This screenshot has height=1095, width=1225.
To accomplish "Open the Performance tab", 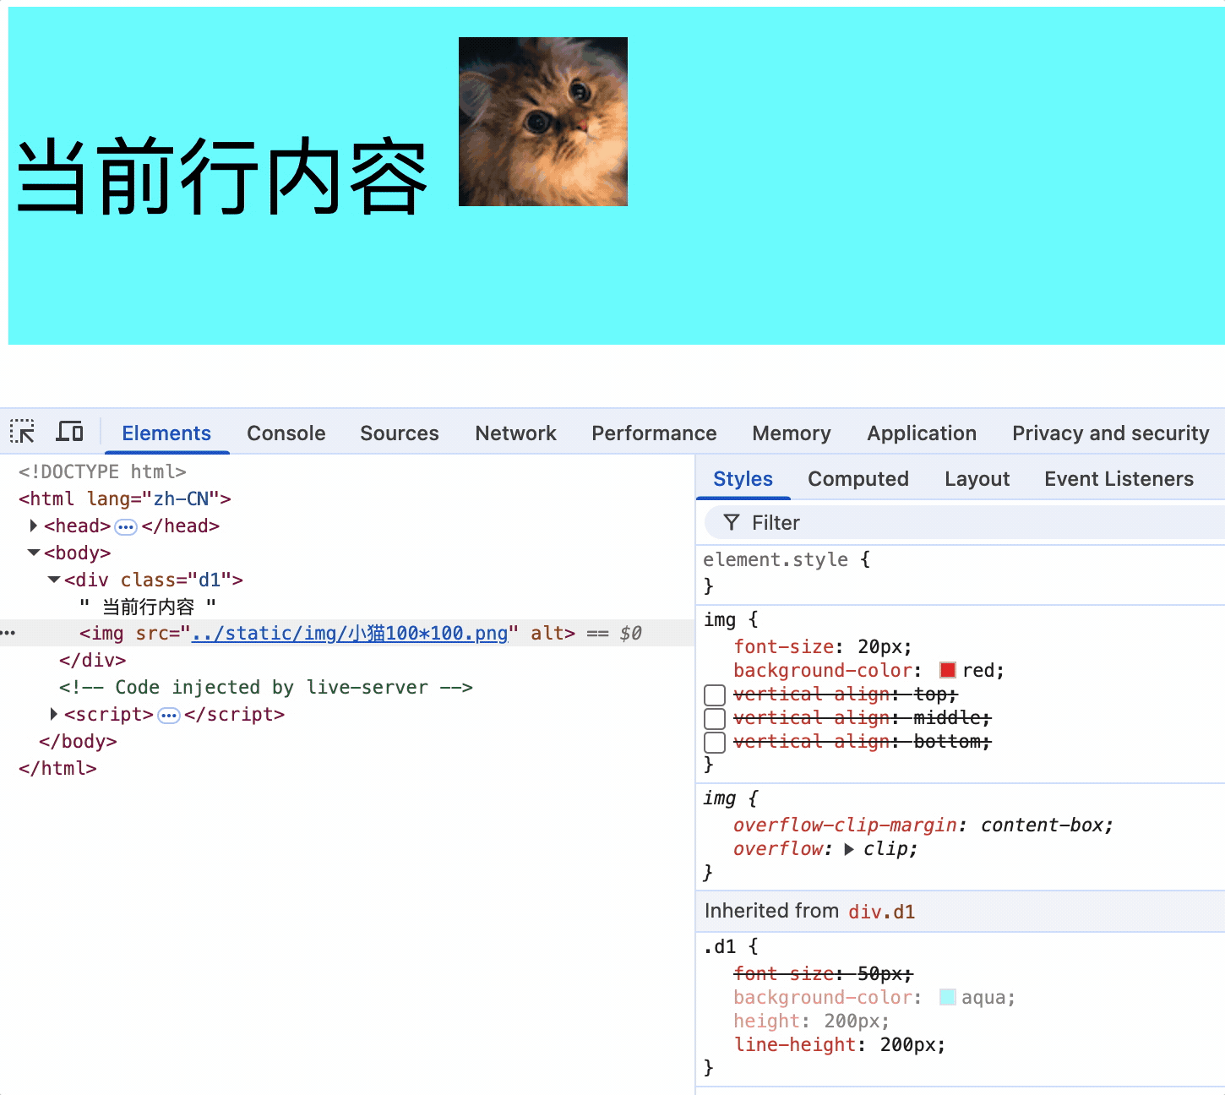I will pyautogui.click(x=654, y=433).
